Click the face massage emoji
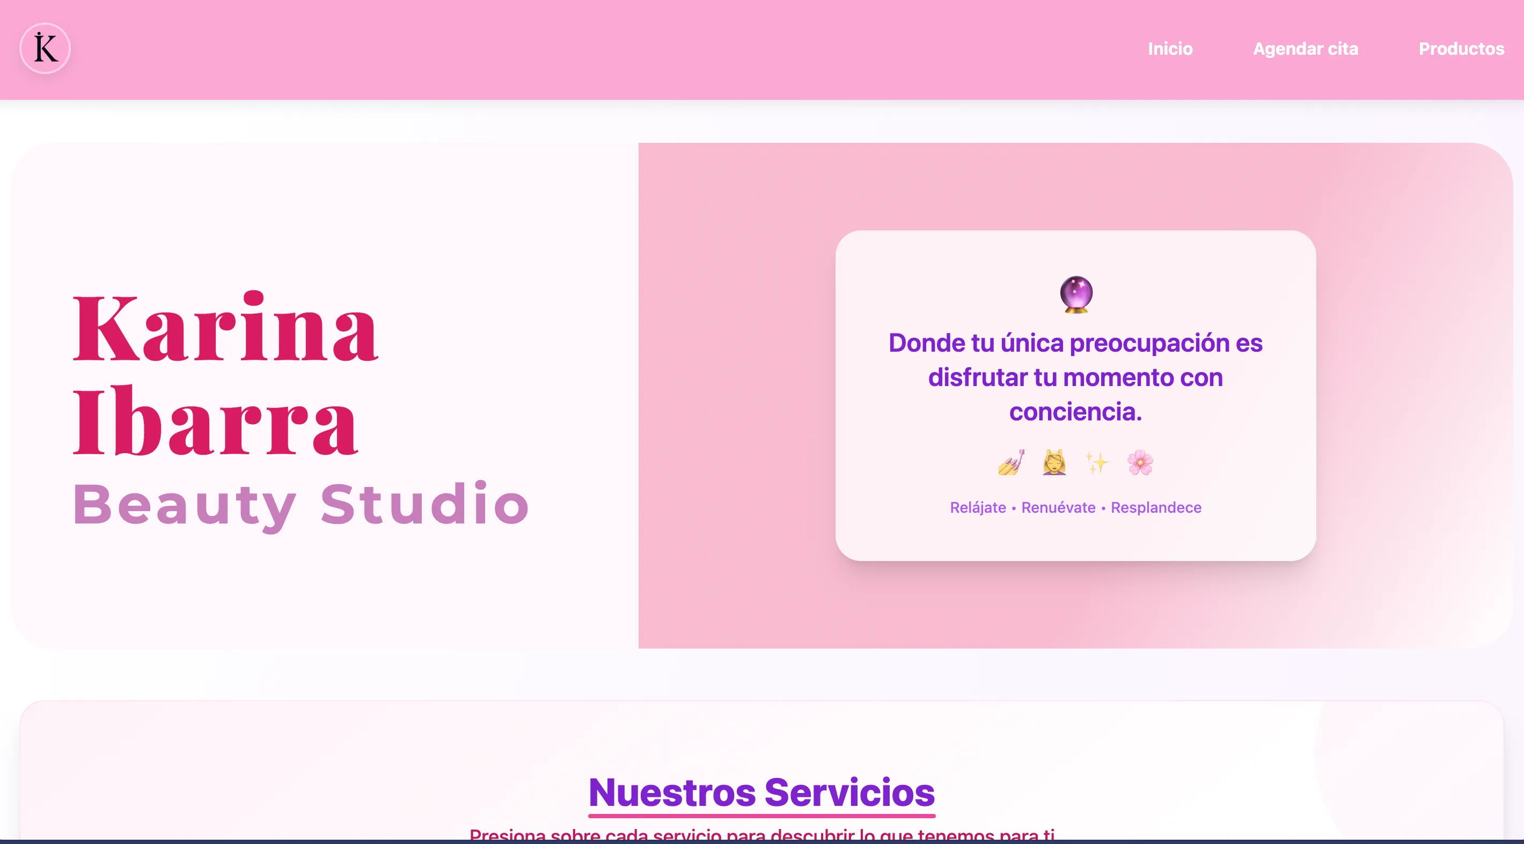Viewport: 1524px width, 844px height. click(1054, 462)
